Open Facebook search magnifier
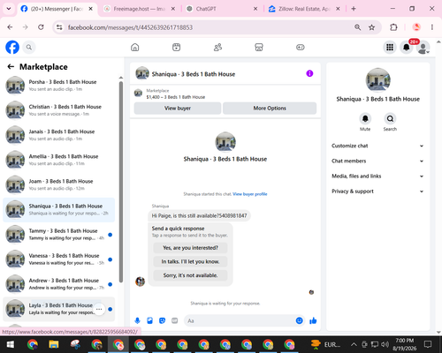Viewport: 442px width, 353px height. [29, 47]
